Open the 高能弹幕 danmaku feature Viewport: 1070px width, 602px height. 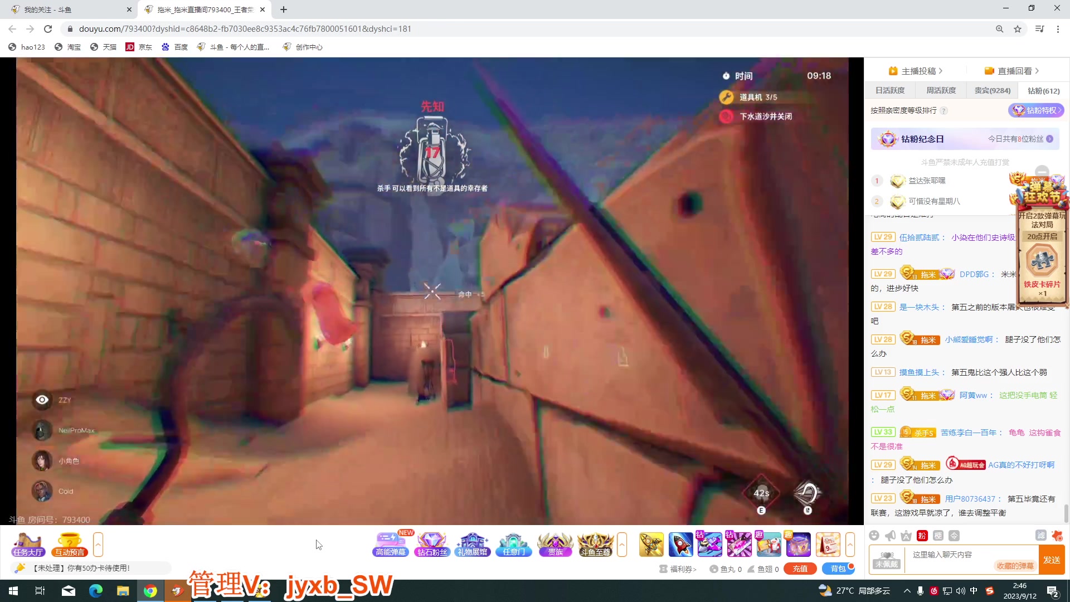coord(391,545)
